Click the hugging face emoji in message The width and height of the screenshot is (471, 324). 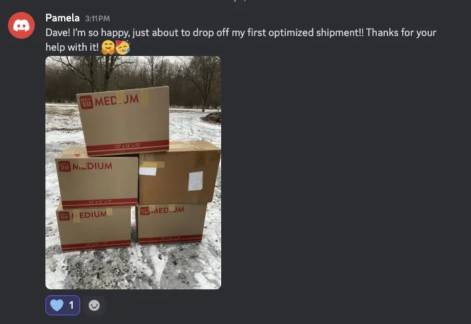coord(108,47)
